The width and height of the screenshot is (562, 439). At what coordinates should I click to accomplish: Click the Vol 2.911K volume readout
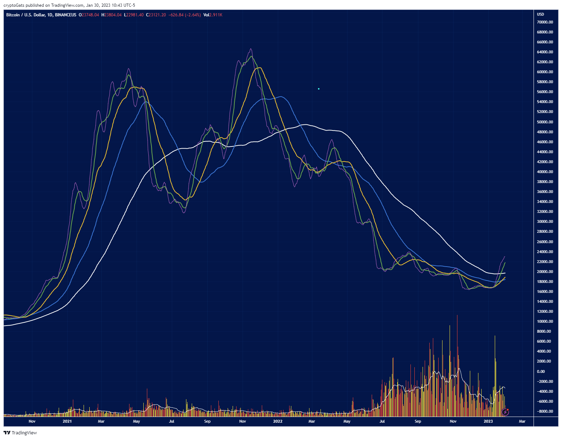pyautogui.click(x=213, y=15)
